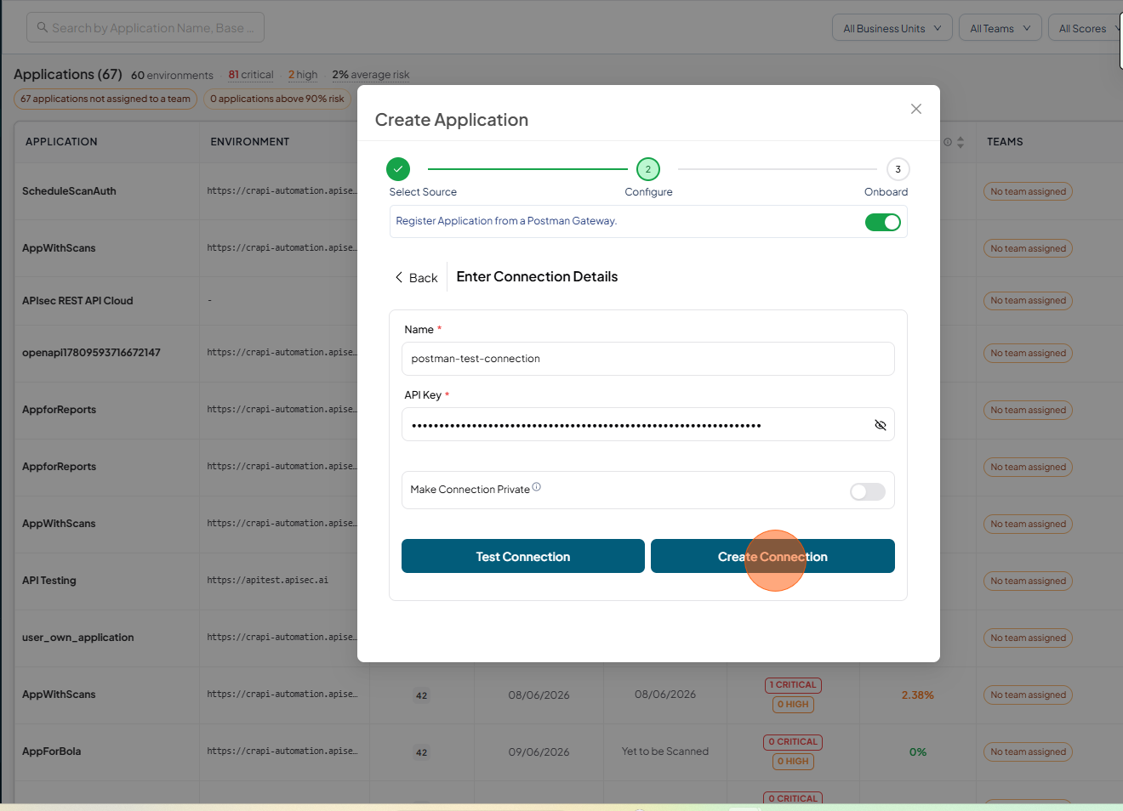Click the completed Select Source step checkmark

click(398, 169)
